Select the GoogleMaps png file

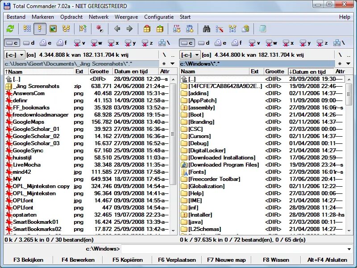pyautogui.click(x=87, y=122)
